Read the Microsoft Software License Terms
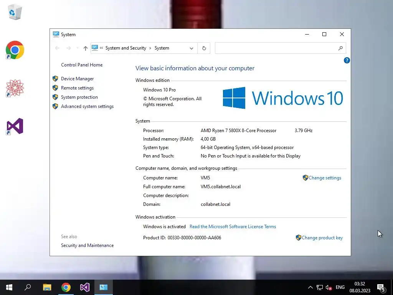Image resolution: width=393 pixels, height=295 pixels. pyautogui.click(x=233, y=227)
